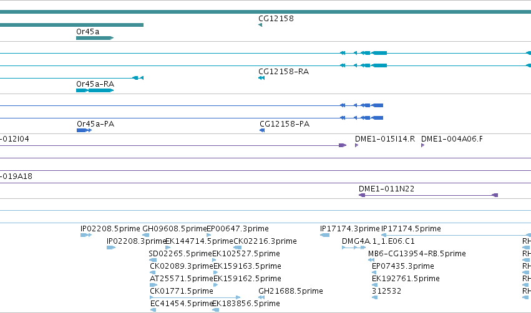
Task: Select the DME1-015I14.R clone label
Action: (x=385, y=139)
